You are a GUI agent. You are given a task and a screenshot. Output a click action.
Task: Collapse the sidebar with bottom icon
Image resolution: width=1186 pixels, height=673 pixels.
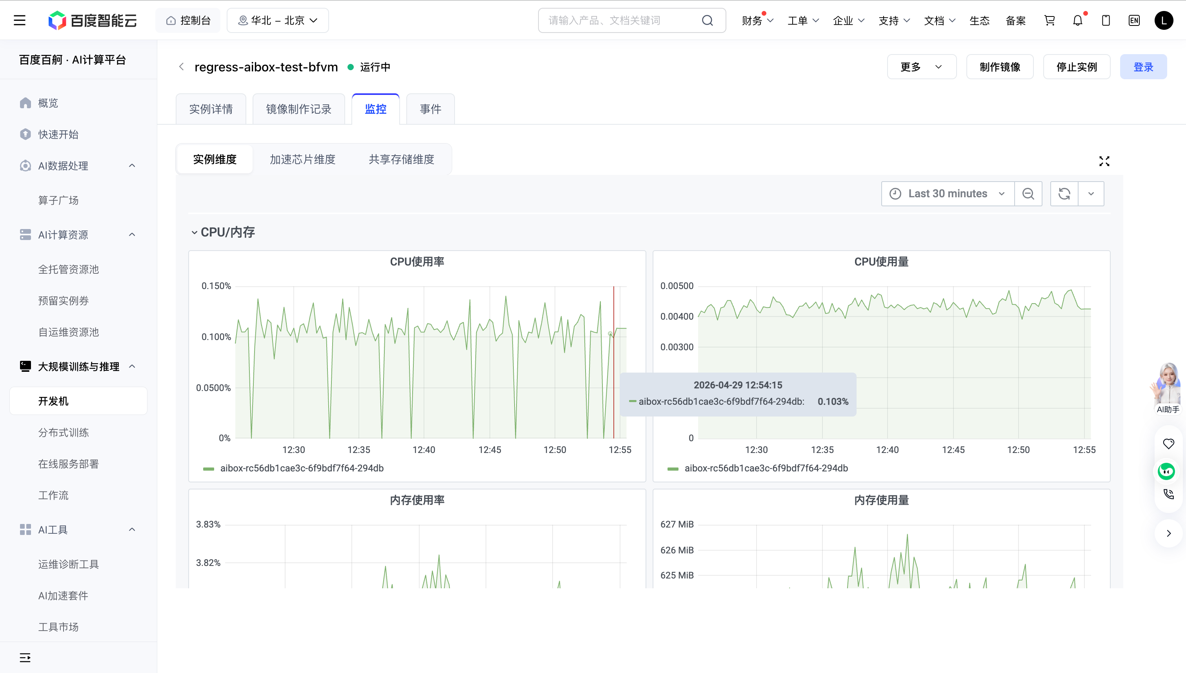(x=25, y=657)
